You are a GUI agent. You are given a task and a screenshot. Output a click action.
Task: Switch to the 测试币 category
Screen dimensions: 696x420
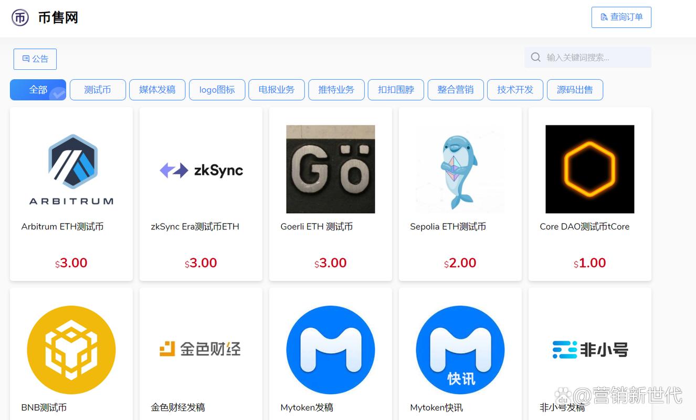(98, 90)
